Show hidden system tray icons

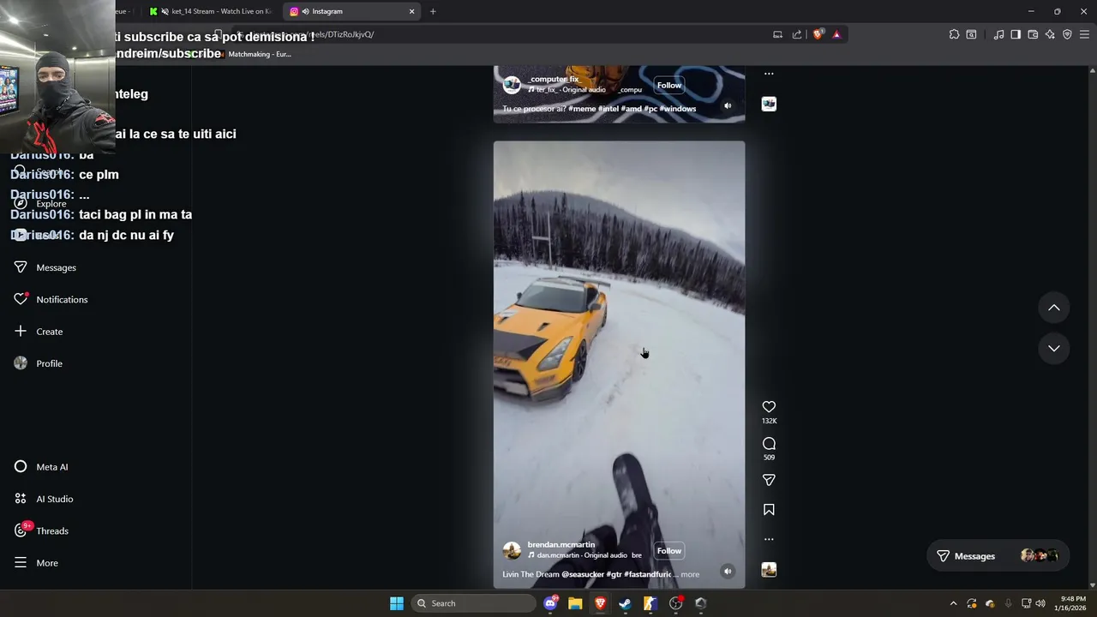(953, 603)
